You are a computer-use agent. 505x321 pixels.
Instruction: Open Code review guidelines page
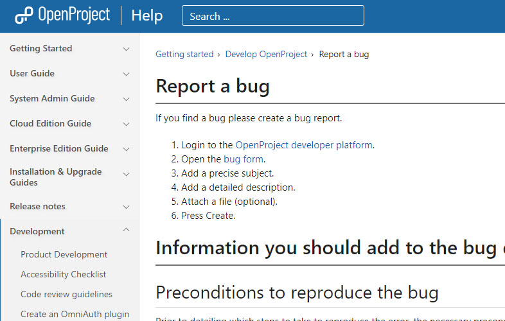click(66, 294)
